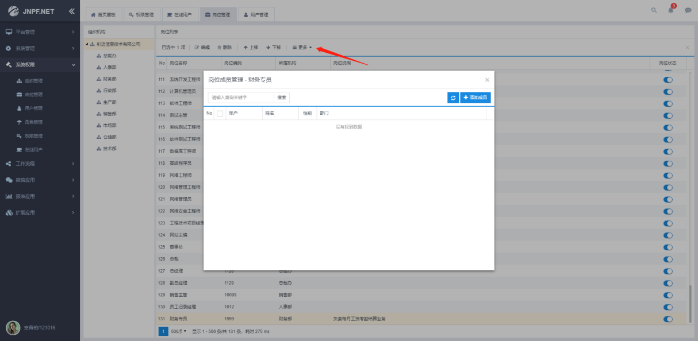Open the 更多 dropdown in toolbar
The image size is (698, 341).
coord(302,47)
